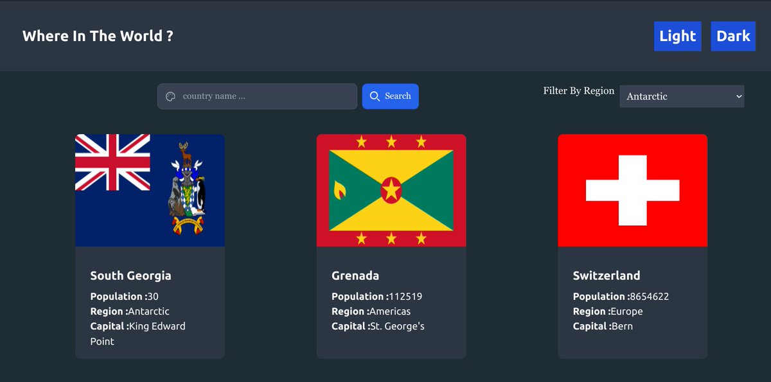Click the "Filter By Region" label
This screenshot has height=382, width=771.
pyautogui.click(x=579, y=91)
